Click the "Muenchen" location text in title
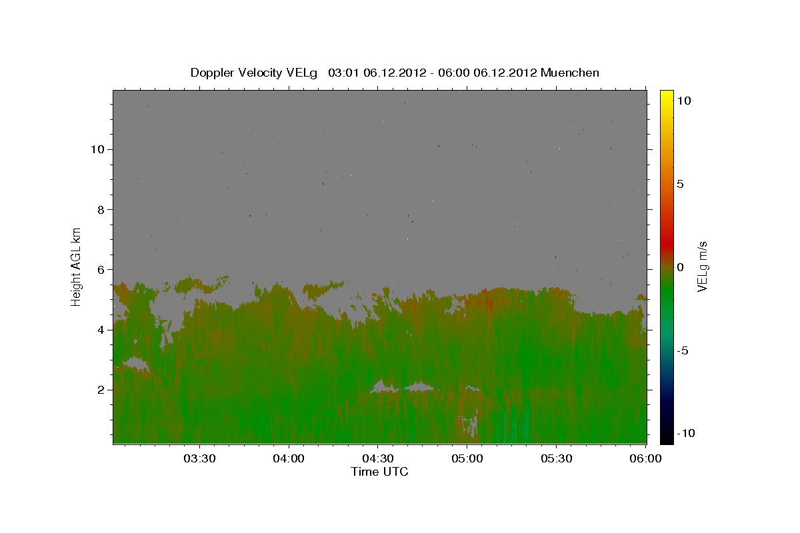 [x=571, y=73]
